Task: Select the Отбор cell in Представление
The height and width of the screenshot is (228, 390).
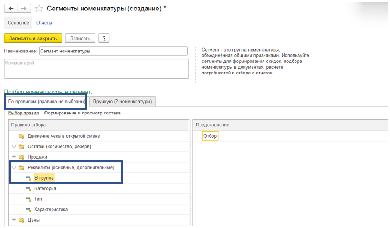Action: pos(210,136)
